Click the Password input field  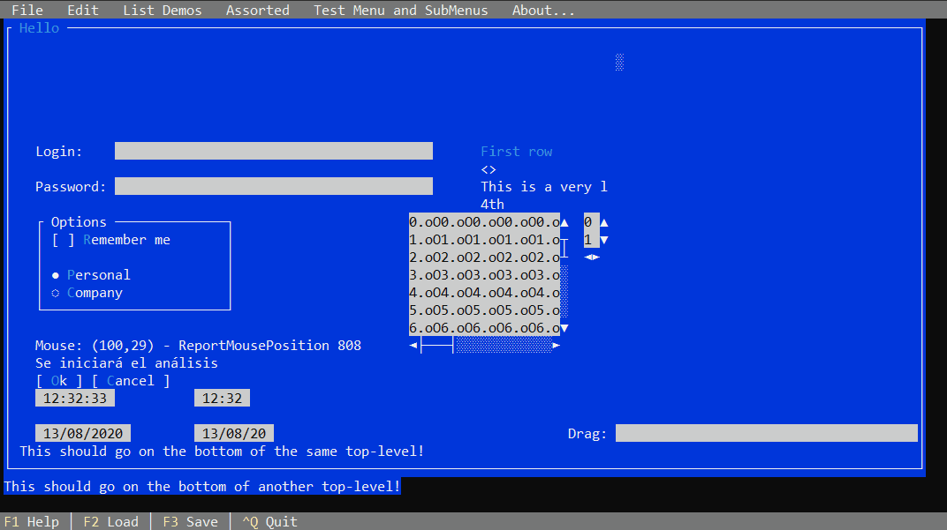pos(274,186)
